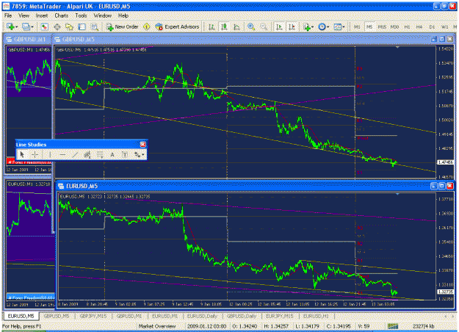Expand the New Chart dropdown arrow
The height and width of the screenshot is (332, 459).
pos(17,27)
